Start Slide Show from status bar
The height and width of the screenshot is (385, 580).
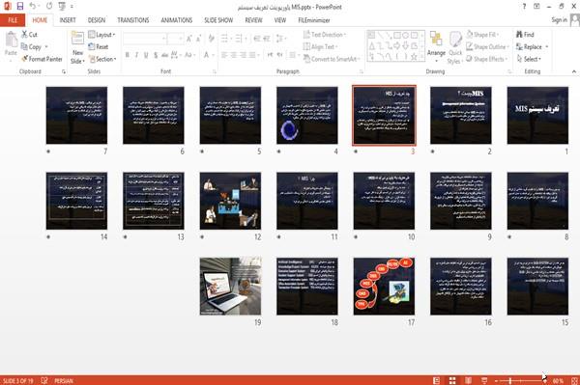(484, 380)
